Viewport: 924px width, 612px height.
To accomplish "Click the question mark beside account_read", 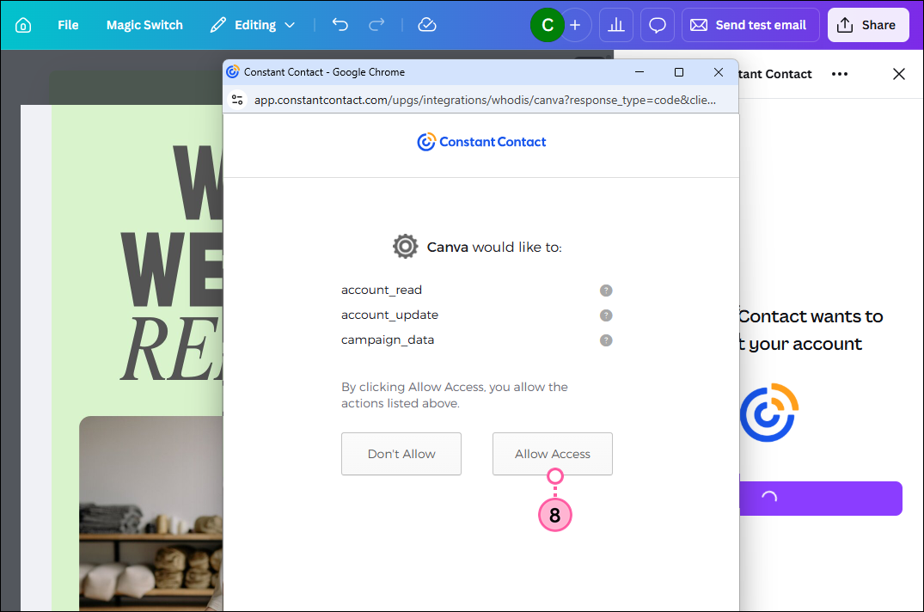I will [606, 291].
